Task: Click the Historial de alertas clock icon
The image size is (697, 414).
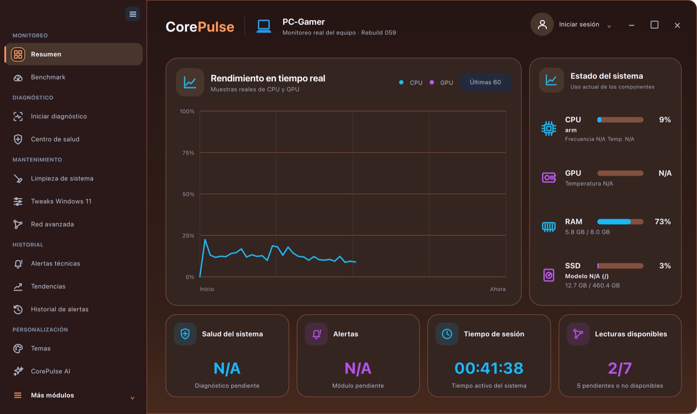Action: tap(18, 309)
